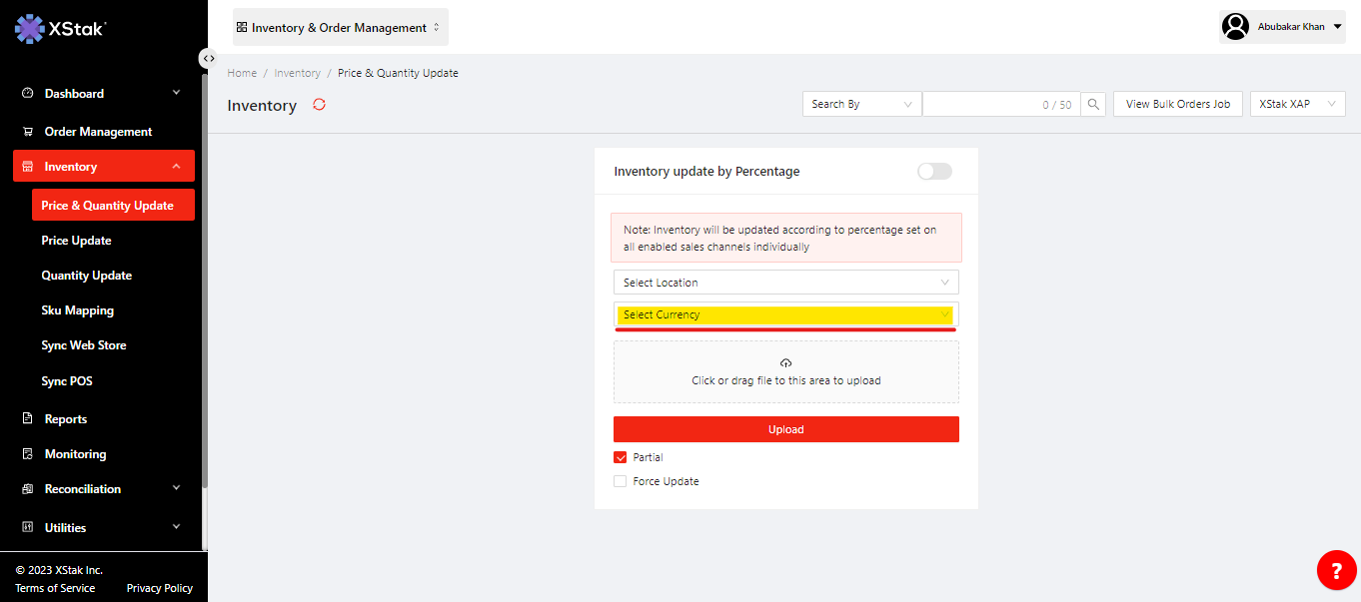Collapse sidebar using the arrow handle

pos(208,58)
